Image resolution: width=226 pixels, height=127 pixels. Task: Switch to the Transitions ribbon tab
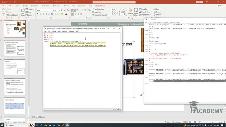coord(35,6)
